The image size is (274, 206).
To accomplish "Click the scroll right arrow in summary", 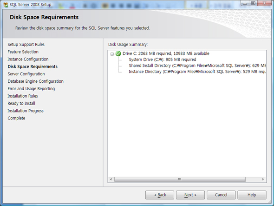I will tap(263, 179).
